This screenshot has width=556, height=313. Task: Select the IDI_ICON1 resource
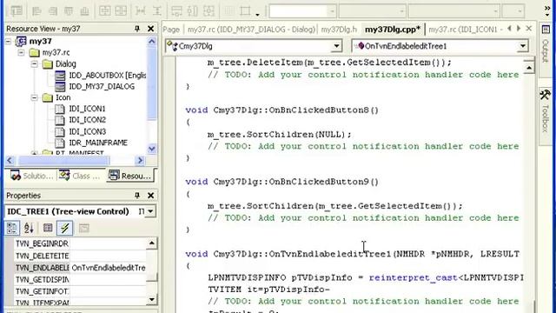(x=87, y=109)
